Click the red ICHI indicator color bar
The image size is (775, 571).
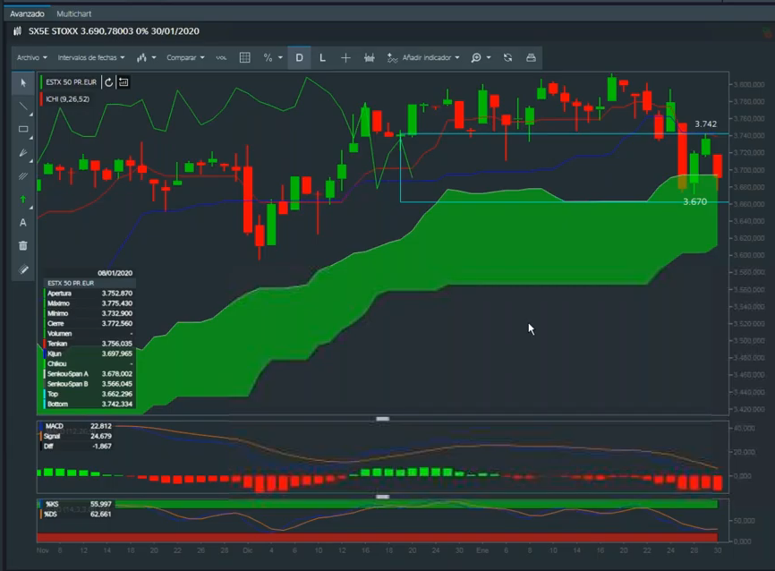click(x=40, y=98)
